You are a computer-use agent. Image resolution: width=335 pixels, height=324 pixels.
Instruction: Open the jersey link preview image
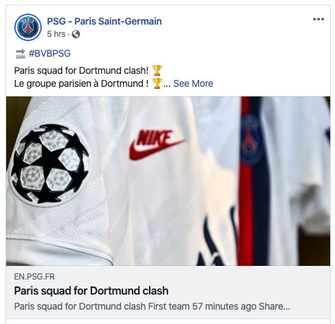tap(168, 181)
